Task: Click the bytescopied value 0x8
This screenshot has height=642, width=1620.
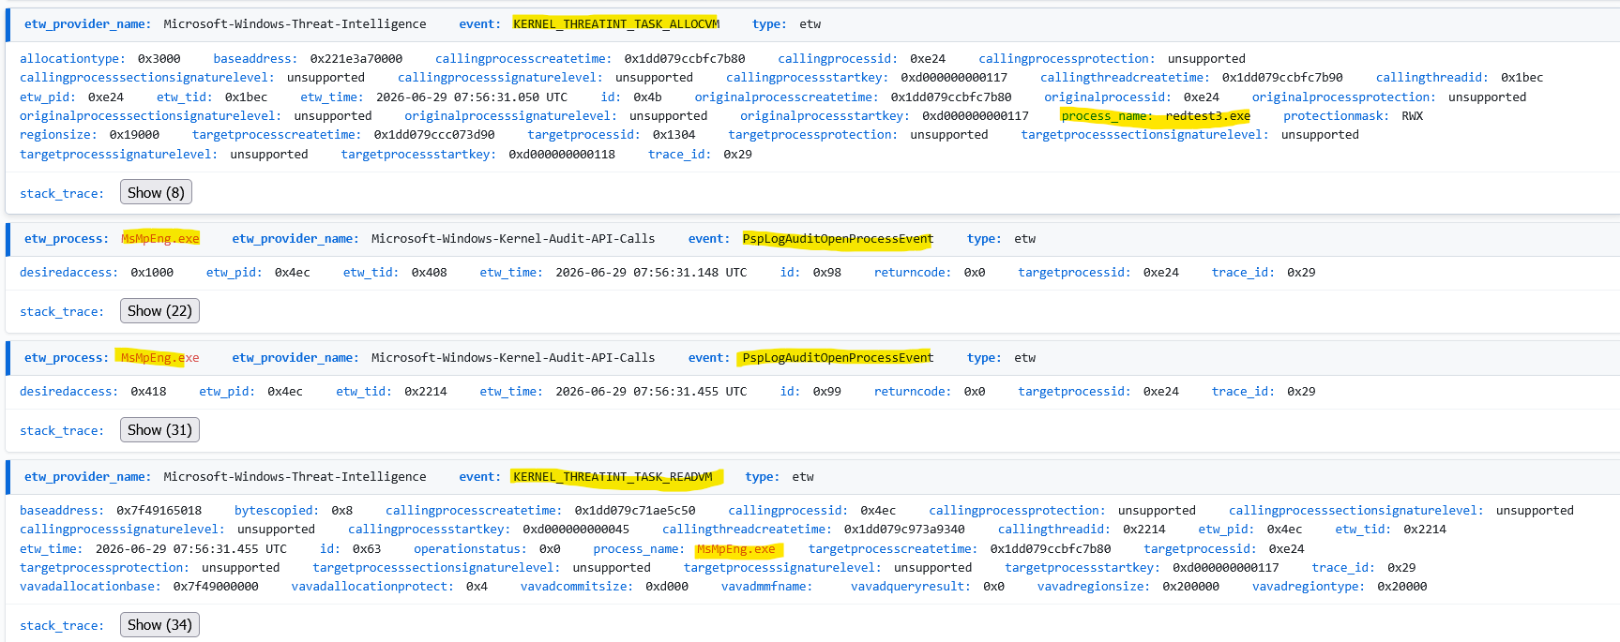Action: pos(341,510)
